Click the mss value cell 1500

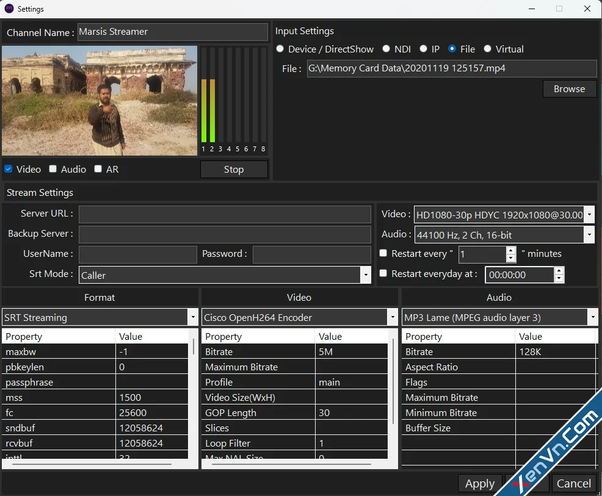(152, 397)
